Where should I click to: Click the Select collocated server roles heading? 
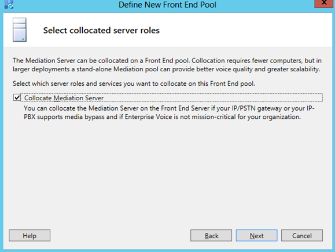tap(101, 30)
